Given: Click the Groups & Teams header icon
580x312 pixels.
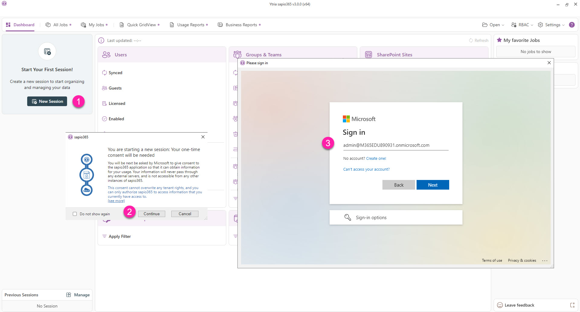Looking at the screenshot, I should [x=237, y=55].
